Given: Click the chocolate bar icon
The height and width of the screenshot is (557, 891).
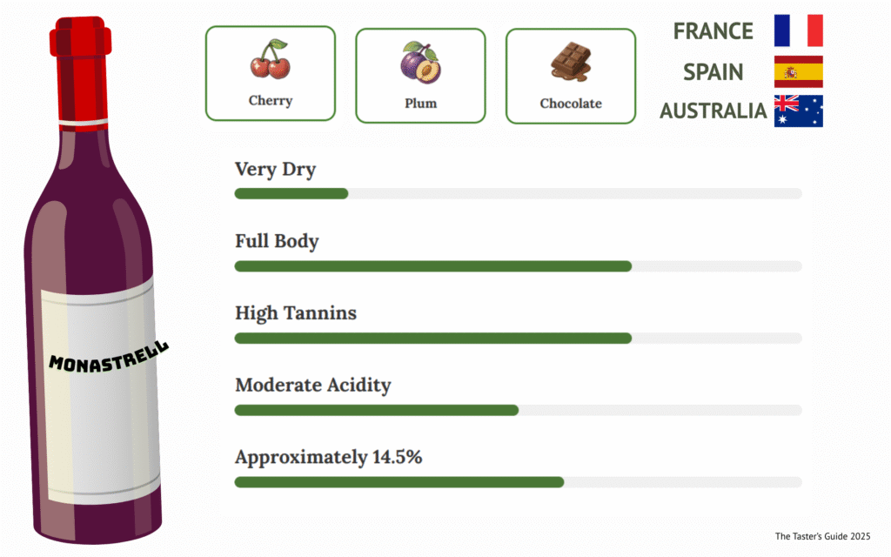Looking at the screenshot, I should coord(570,62).
